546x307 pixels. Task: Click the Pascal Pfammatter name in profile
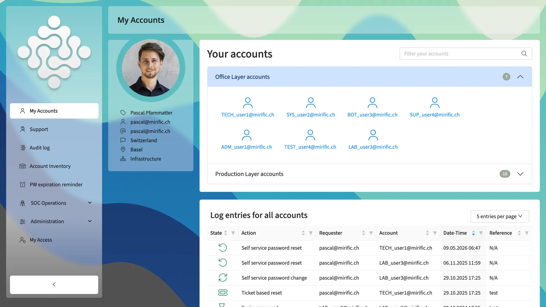151,113
